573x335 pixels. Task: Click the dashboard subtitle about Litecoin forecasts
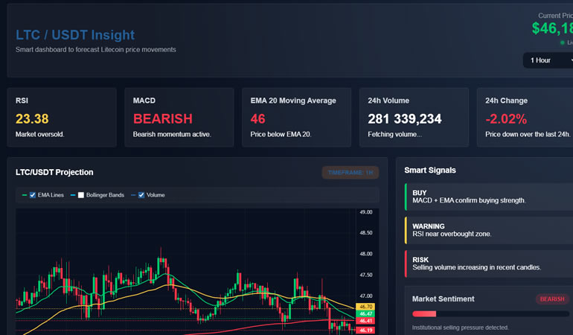tap(96, 50)
